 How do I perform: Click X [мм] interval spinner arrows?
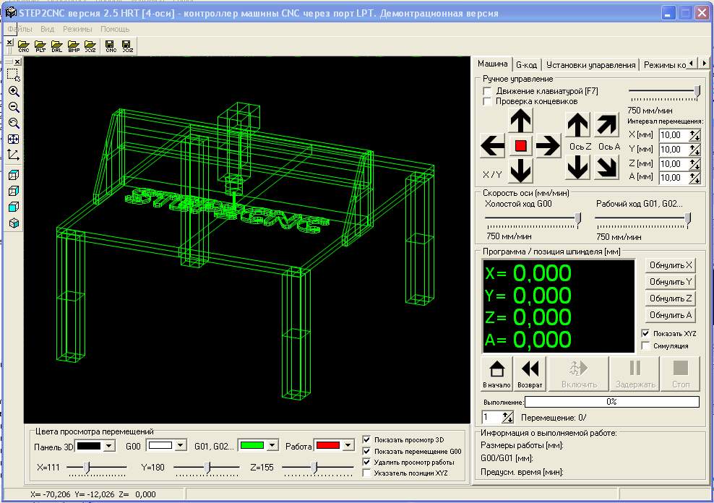pyautogui.click(x=695, y=135)
